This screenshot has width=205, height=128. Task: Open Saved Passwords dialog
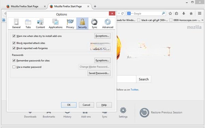click(99, 73)
